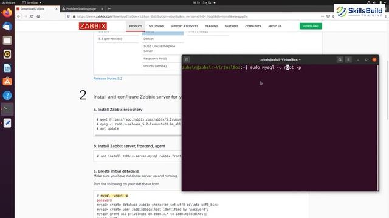Open Thunderbird mail from the dock
Screen dimensions: 389x218
coord(7,26)
